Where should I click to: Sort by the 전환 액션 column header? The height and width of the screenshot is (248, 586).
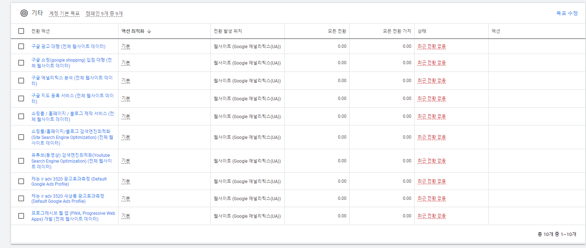coord(40,31)
